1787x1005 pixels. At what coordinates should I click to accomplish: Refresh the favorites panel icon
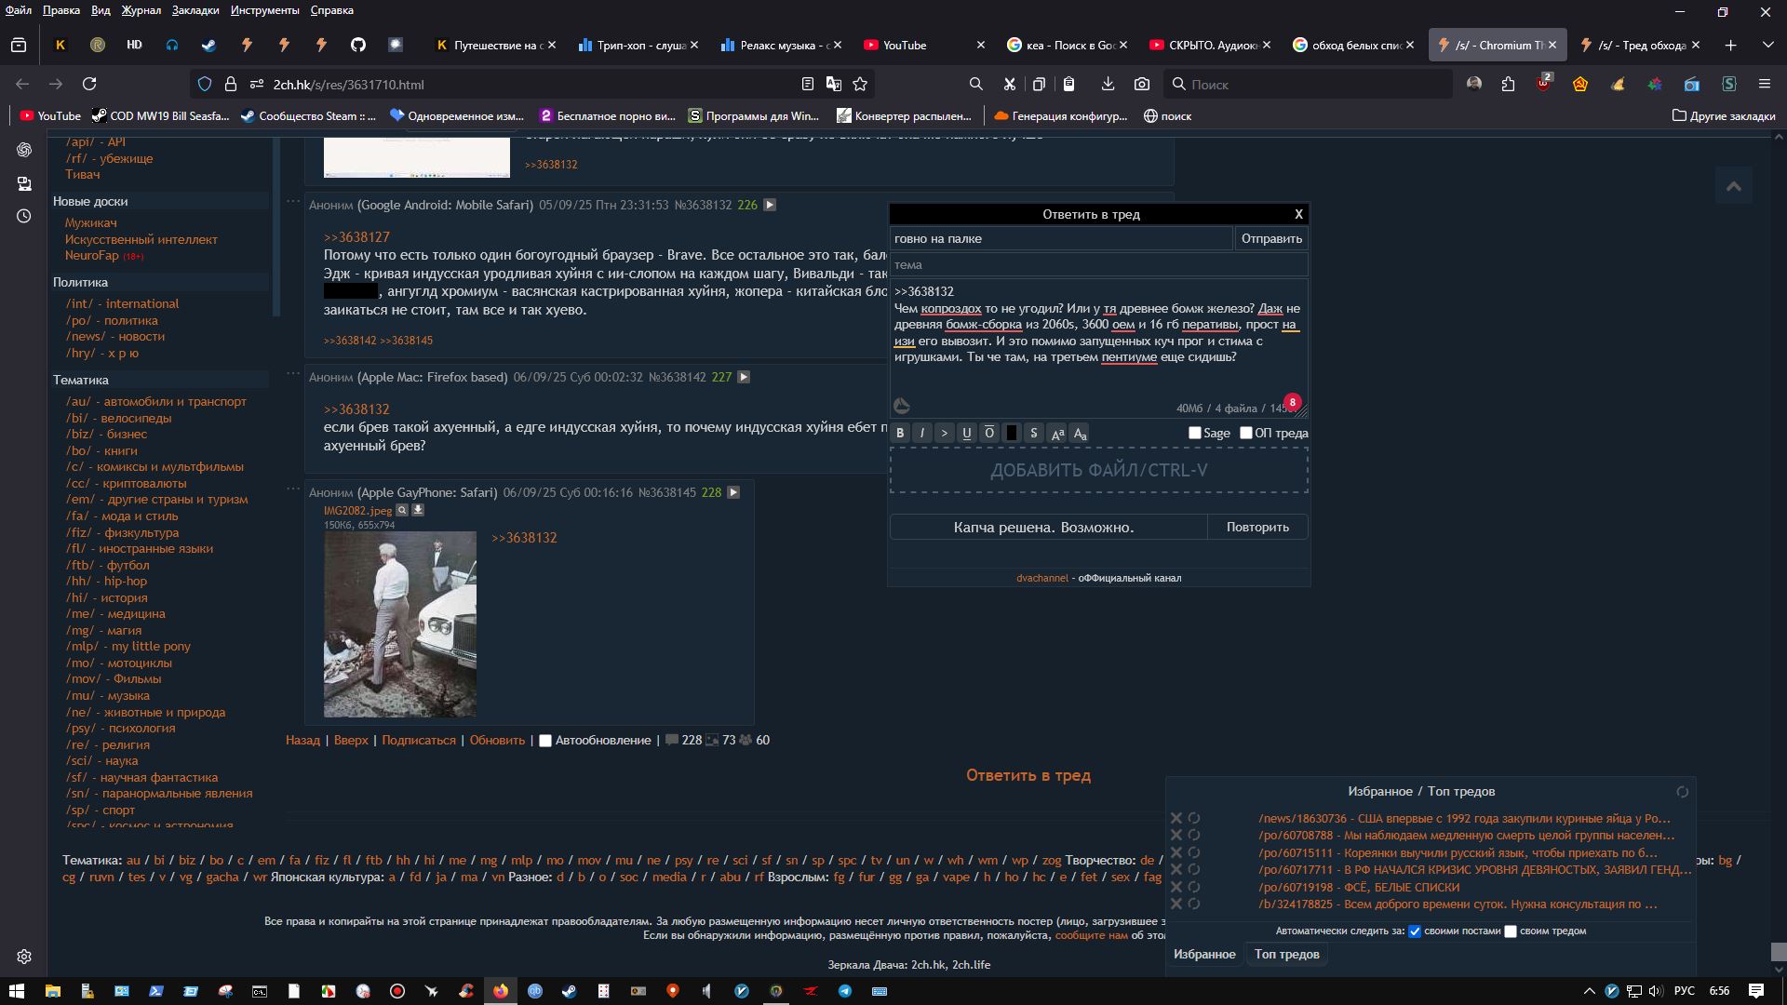(x=1682, y=792)
